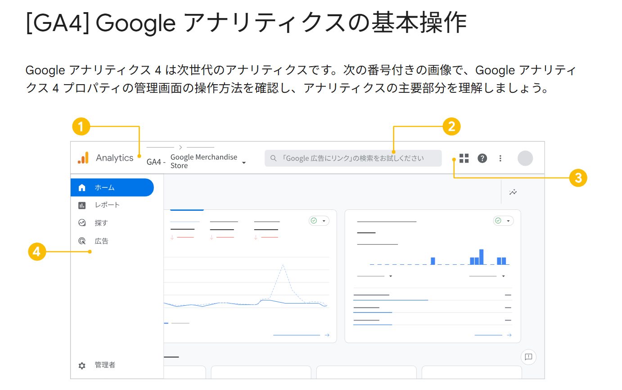The height and width of the screenshot is (390, 622).
Task: Select the レポート bar-chart icon
Action: pyautogui.click(x=82, y=205)
